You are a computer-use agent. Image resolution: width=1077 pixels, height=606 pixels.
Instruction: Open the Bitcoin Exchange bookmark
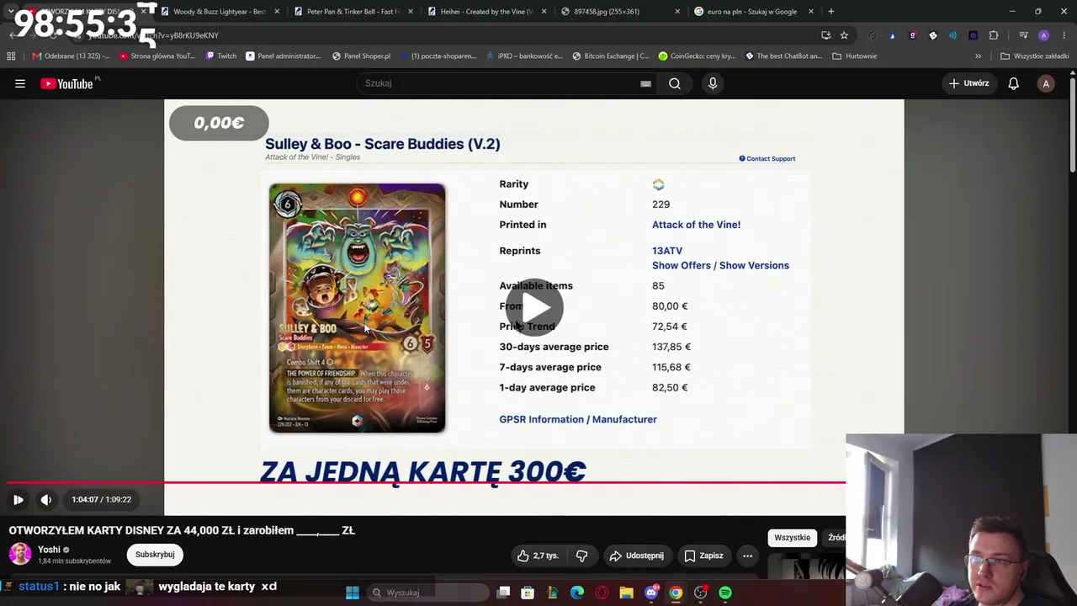pyautogui.click(x=610, y=56)
